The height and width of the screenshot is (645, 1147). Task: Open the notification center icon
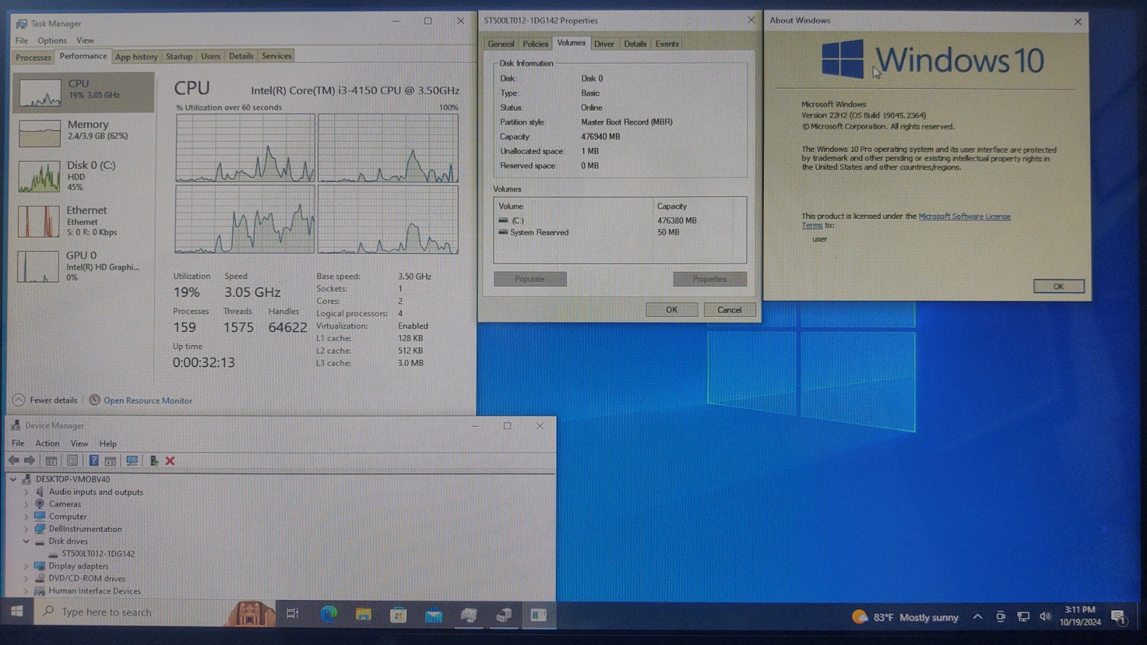pyautogui.click(x=1118, y=617)
